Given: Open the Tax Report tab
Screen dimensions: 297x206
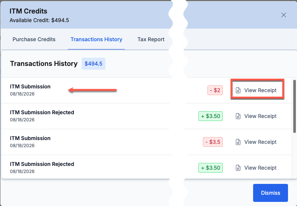Looking at the screenshot, I should click(x=151, y=39).
